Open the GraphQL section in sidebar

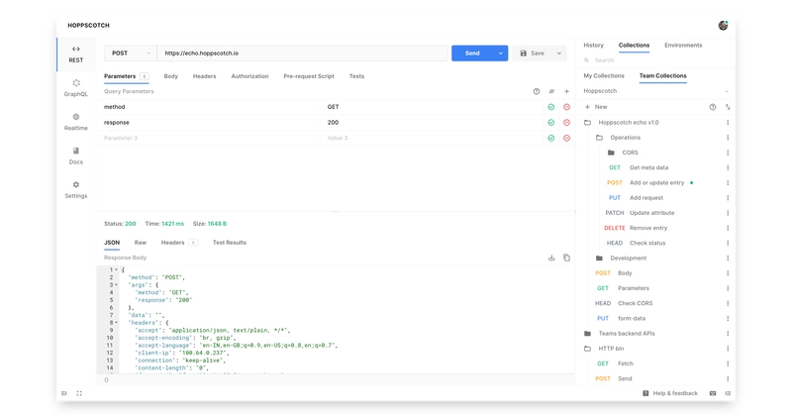tap(76, 88)
